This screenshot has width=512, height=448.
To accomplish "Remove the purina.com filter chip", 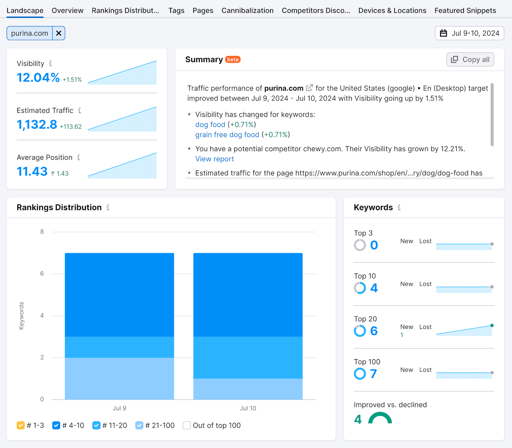I will 59,33.
